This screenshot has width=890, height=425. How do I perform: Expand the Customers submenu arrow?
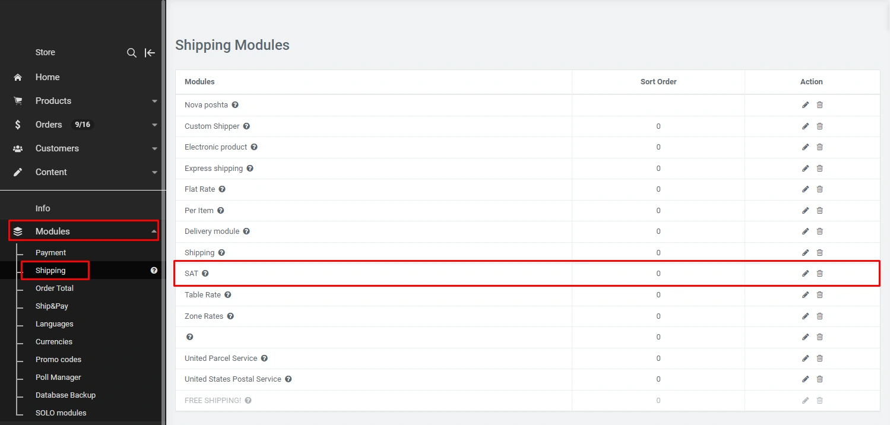[154, 149]
